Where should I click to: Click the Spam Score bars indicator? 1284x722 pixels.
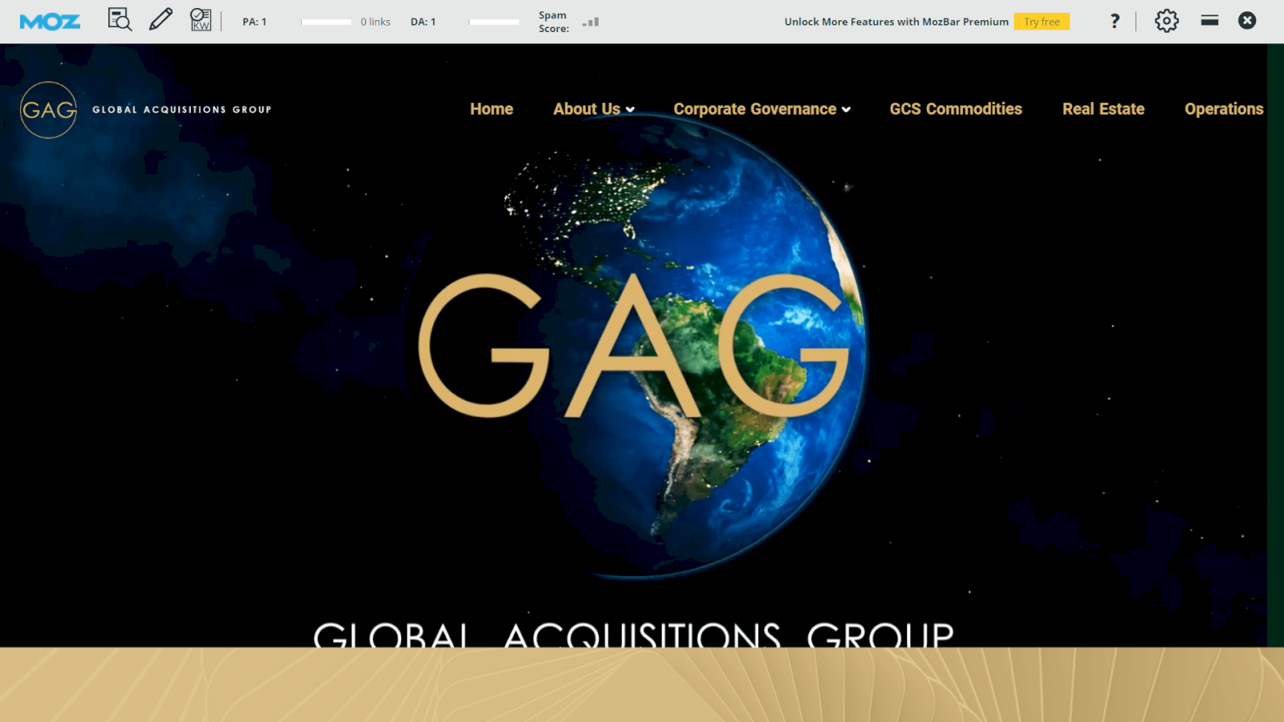(x=591, y=22)
